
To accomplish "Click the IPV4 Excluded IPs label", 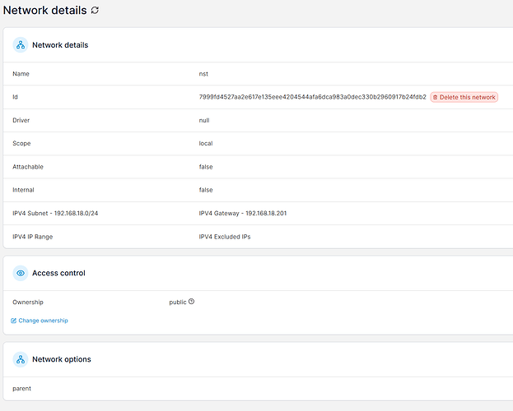I will [225, 237].
